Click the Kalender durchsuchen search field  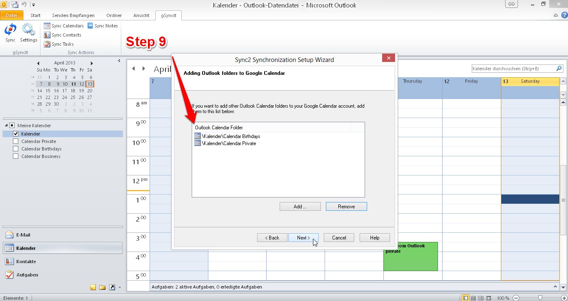tap(513, 69)
